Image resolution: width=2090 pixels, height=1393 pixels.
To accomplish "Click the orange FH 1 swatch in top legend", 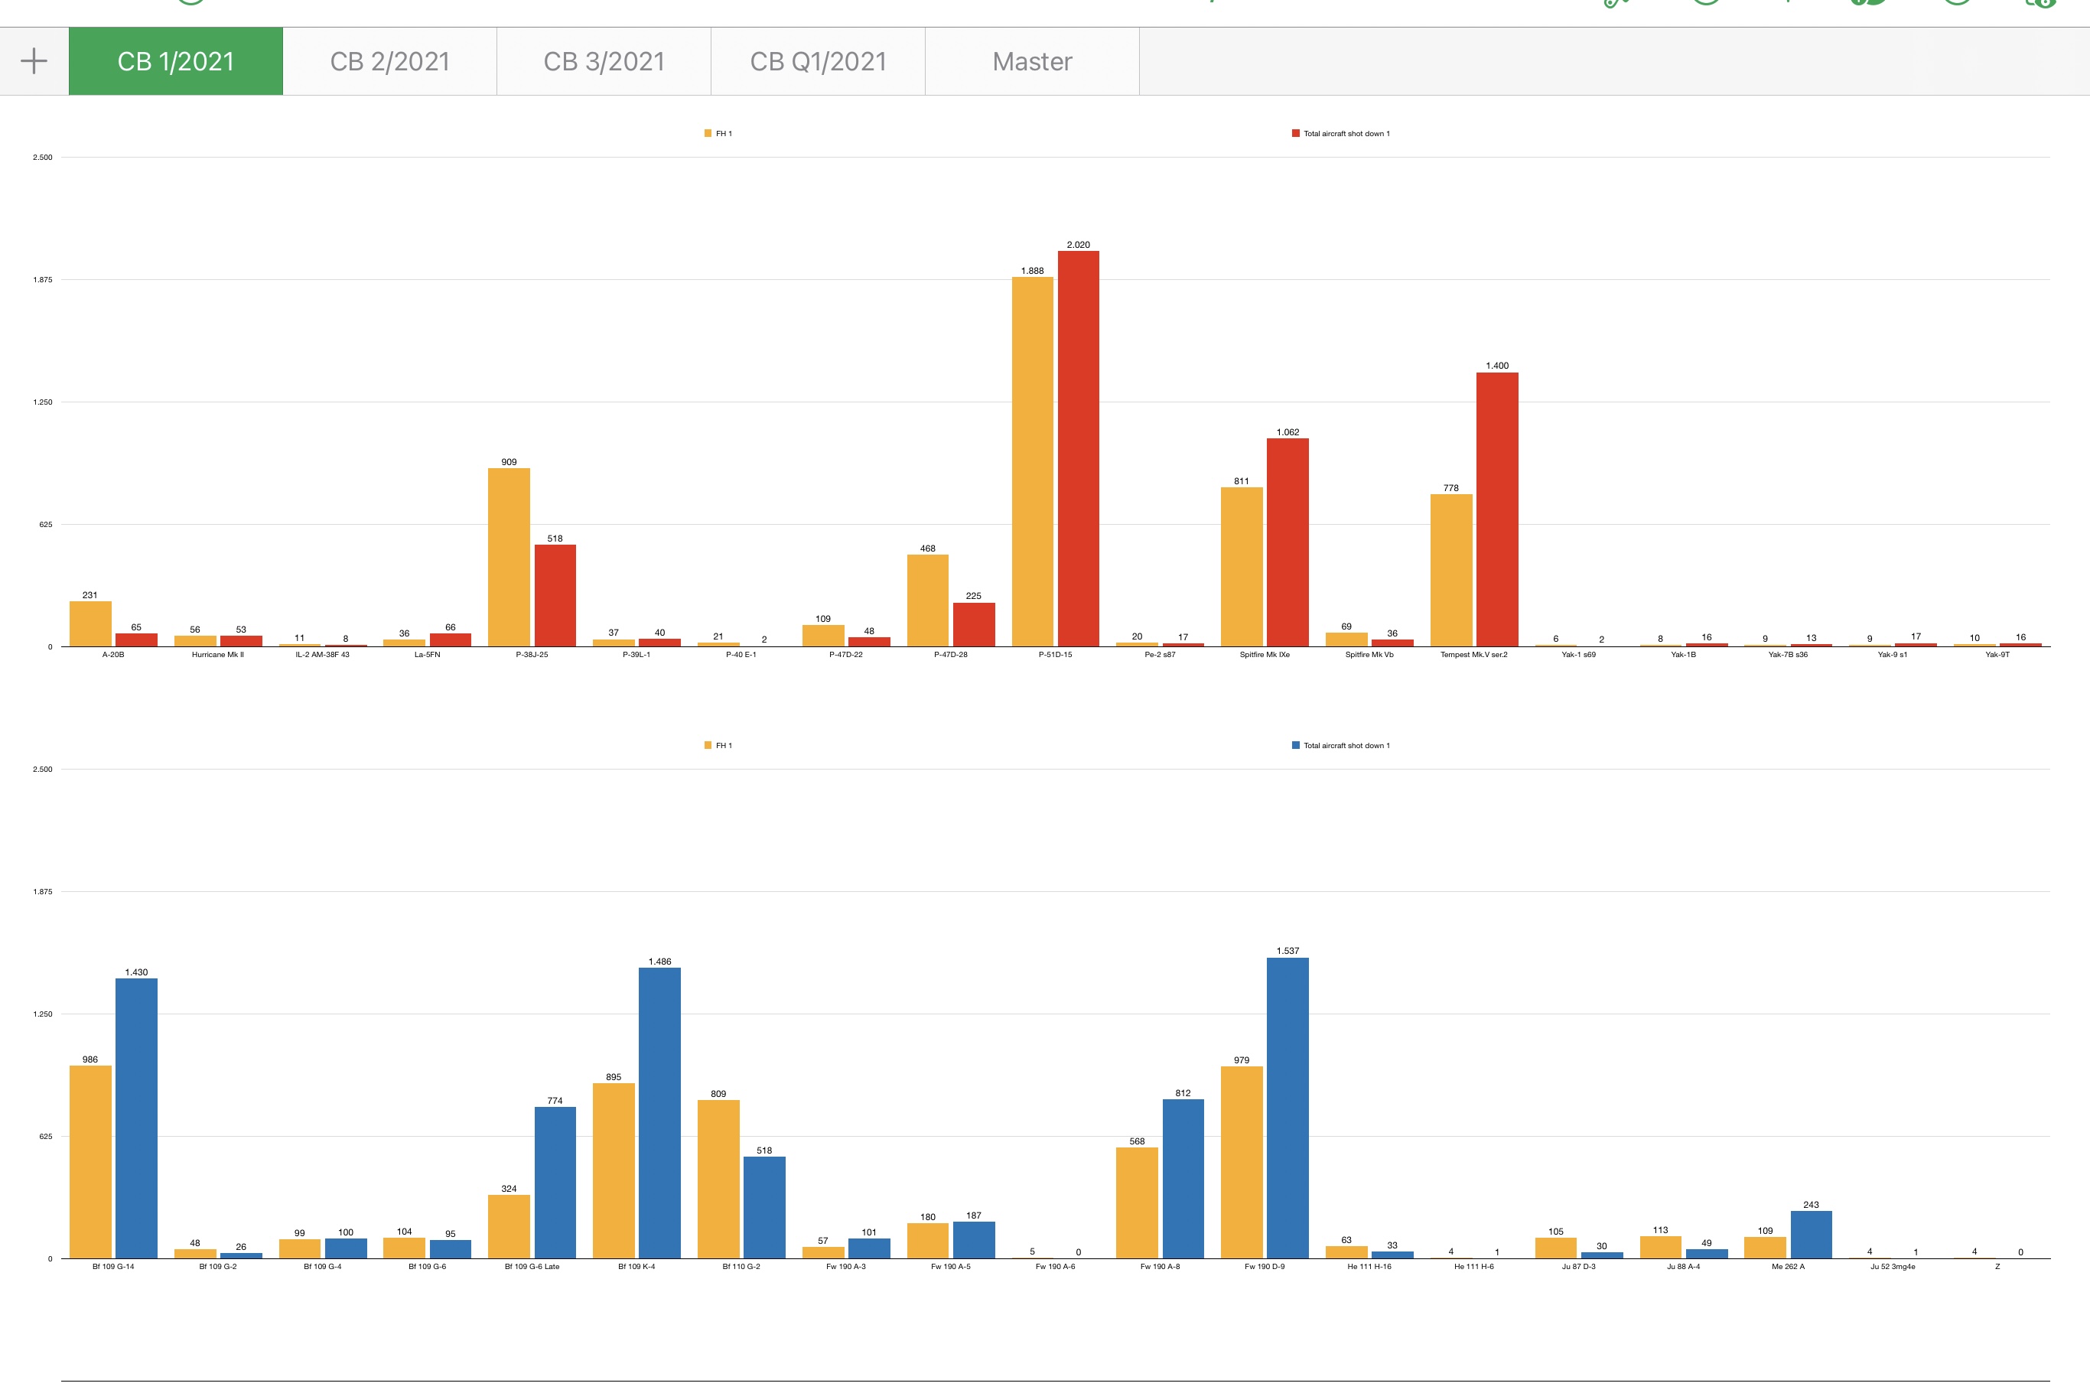I will [708, 133].
